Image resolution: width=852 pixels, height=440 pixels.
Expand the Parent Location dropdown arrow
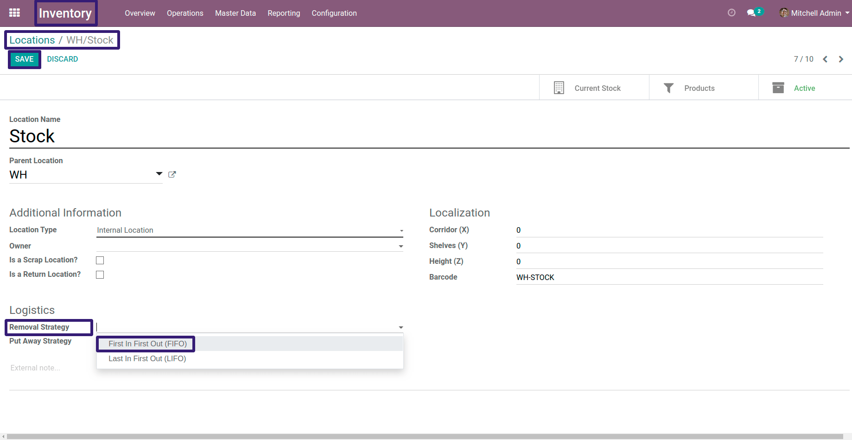coord(159,174)
